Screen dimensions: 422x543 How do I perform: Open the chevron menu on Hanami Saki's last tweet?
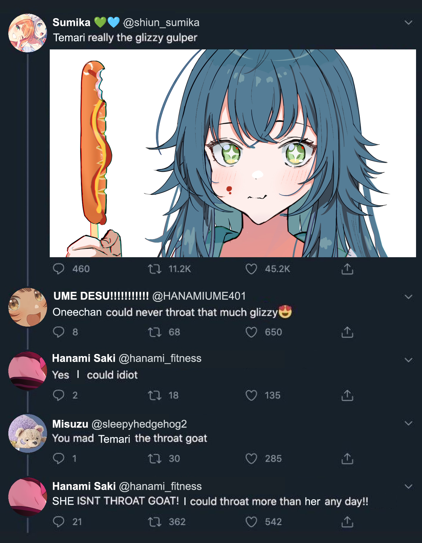409,486
